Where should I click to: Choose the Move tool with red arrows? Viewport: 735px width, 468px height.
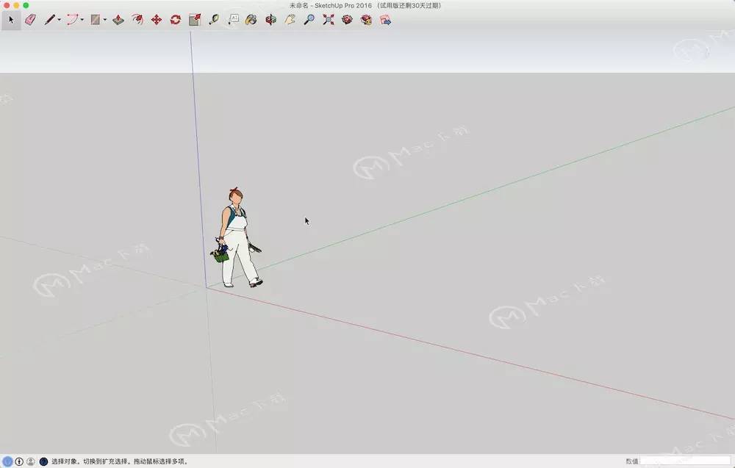(x=157, y=20)
